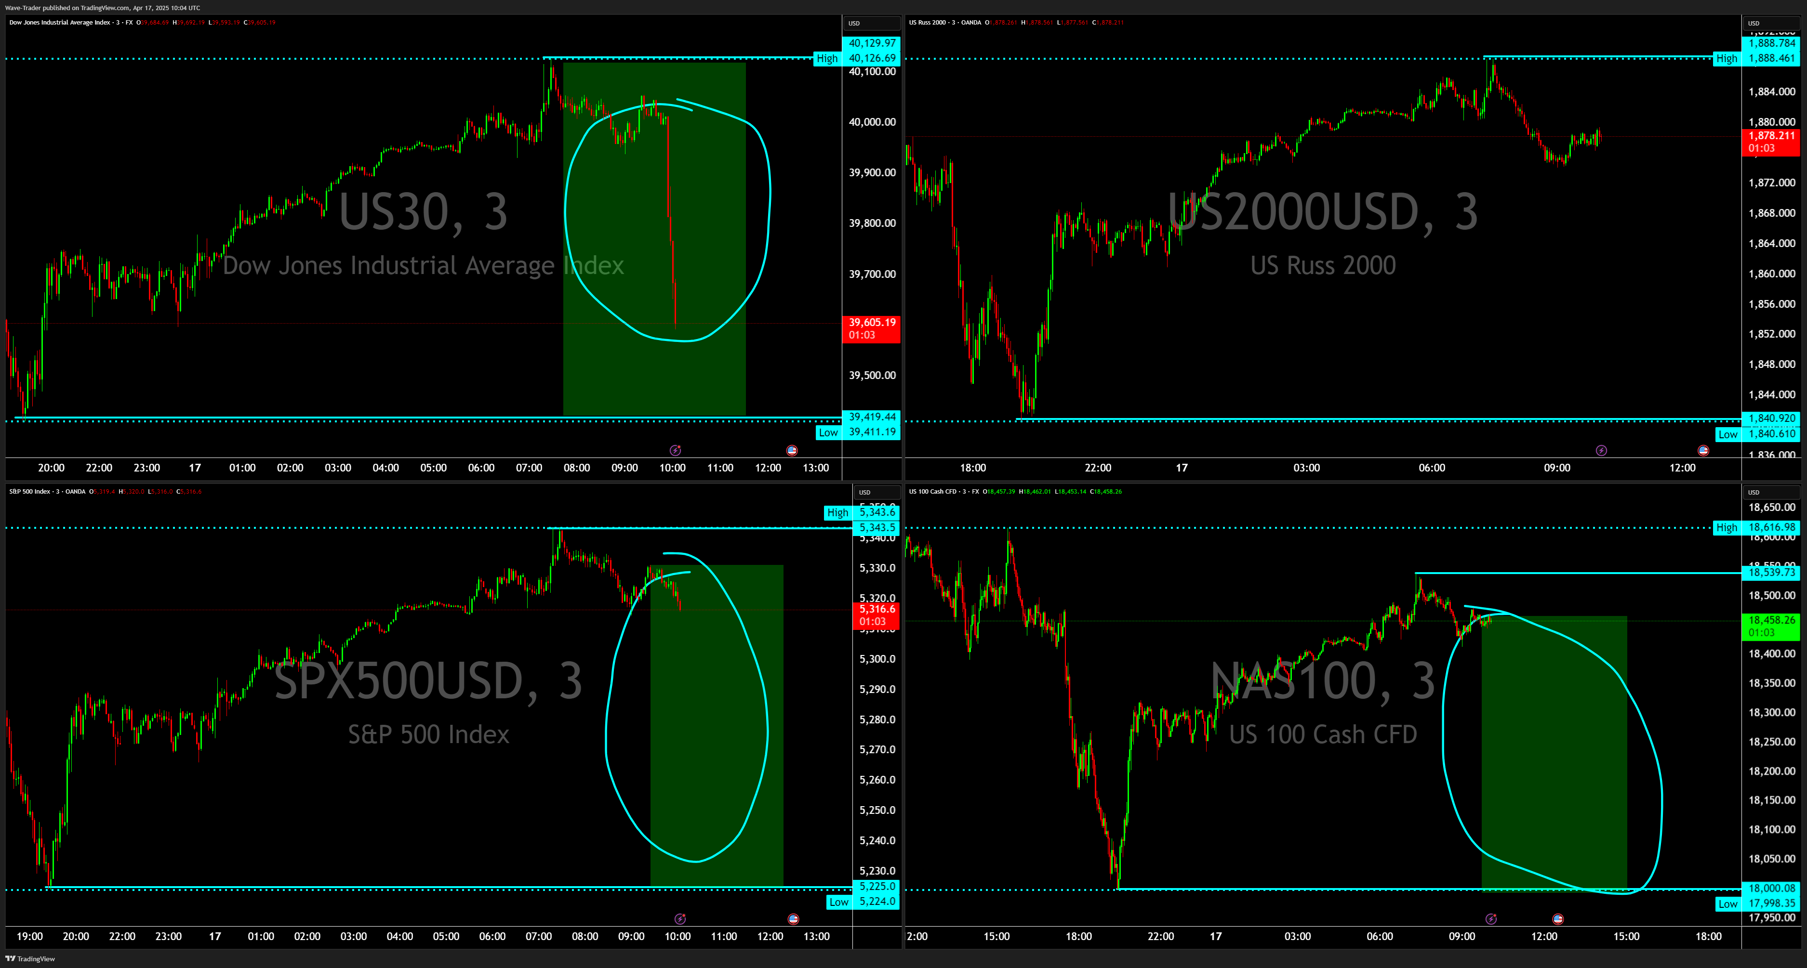Image resolution: width=1807 pixels, height=968 pixels.
Task: Click the 18,000.08 price label on NAS100 chart
Action: click(x=1770, y=889)
